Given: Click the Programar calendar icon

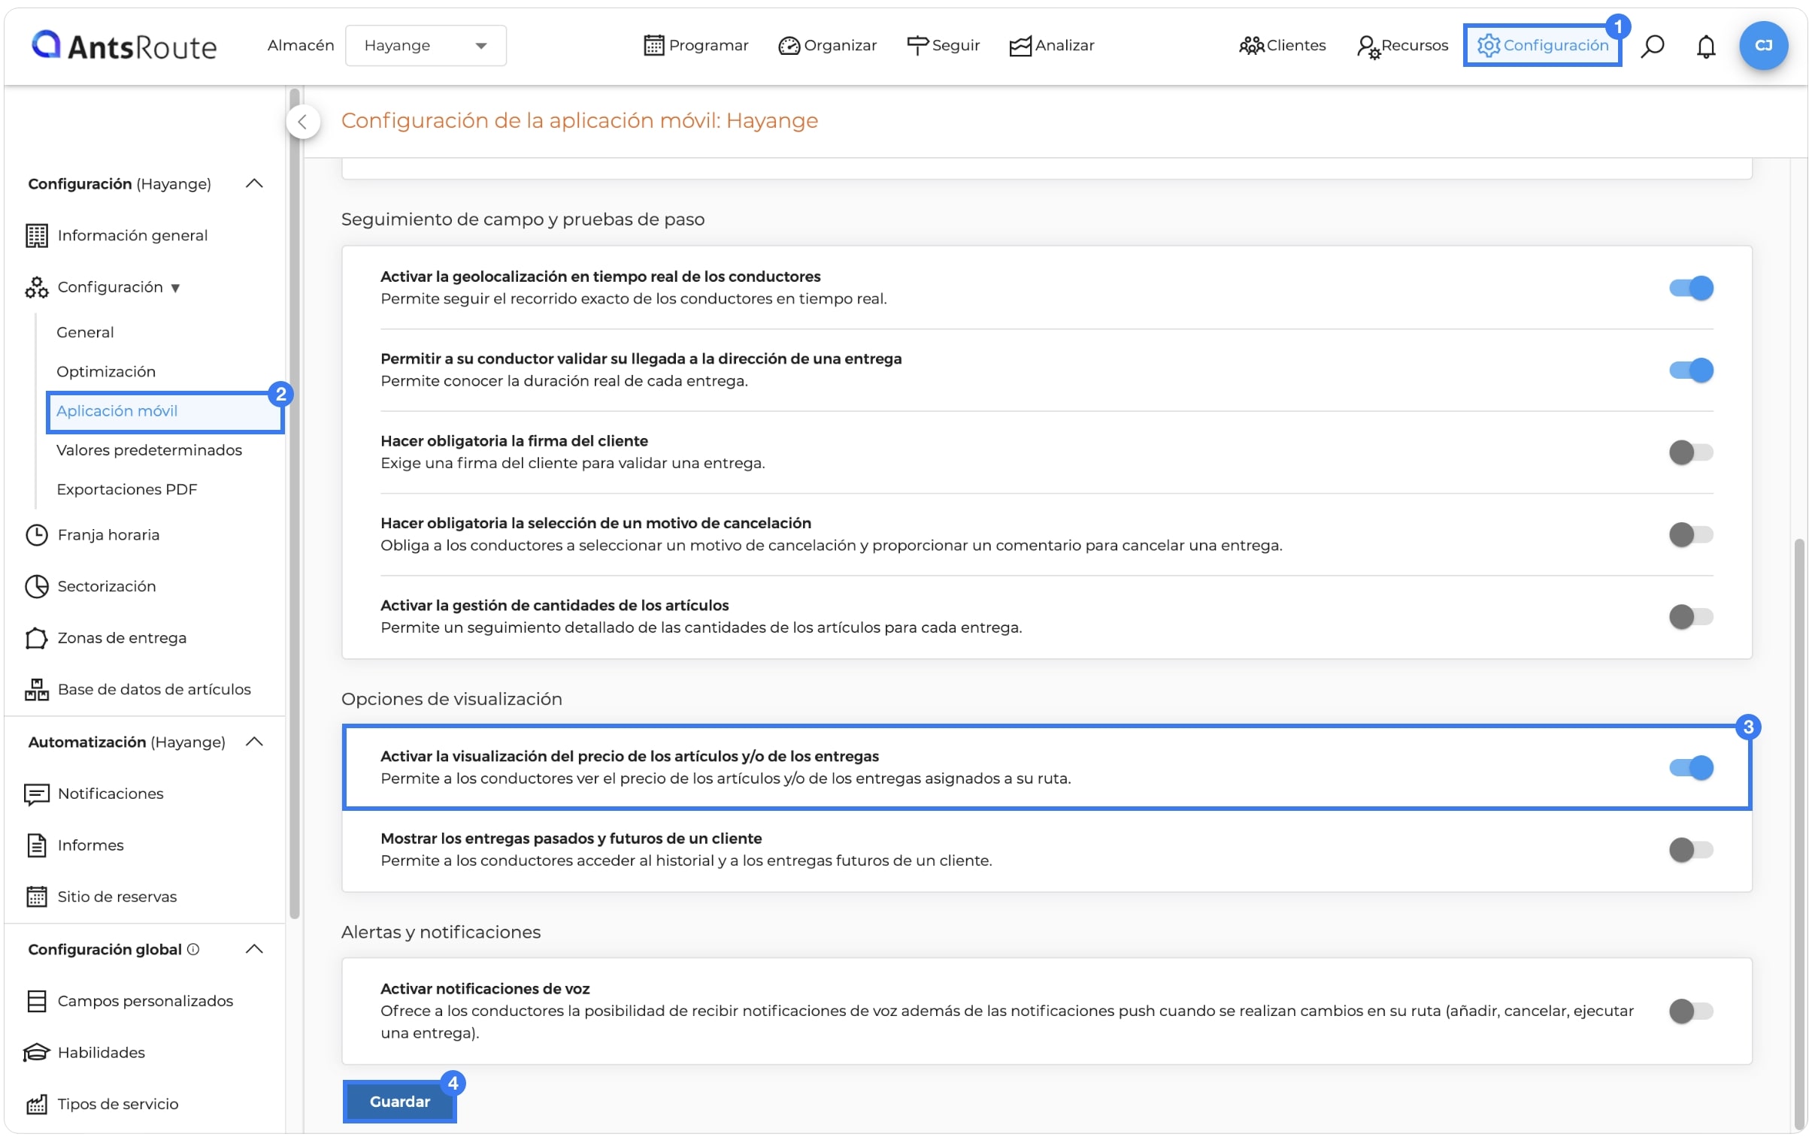Looking at the screenshot, I should click(x=654, y=46).
